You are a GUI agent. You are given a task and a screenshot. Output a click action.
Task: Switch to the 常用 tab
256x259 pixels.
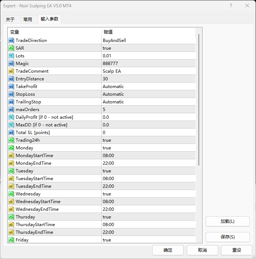coord(28,19)
